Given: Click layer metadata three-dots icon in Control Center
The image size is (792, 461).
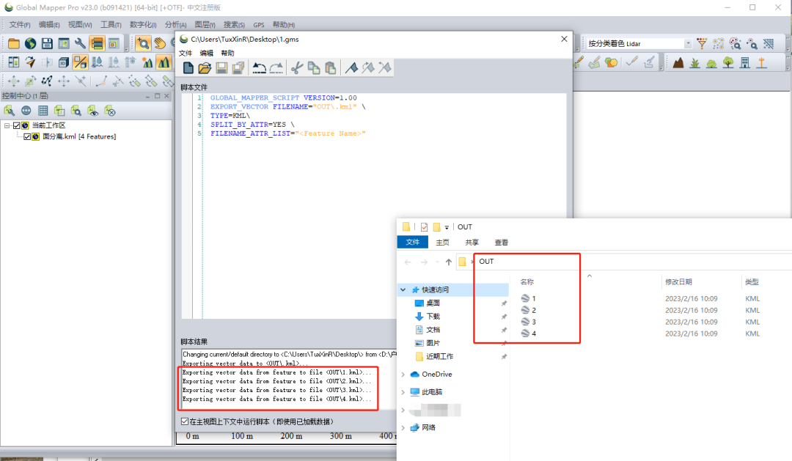Looking at the screenshot, I should coord(26,111).
